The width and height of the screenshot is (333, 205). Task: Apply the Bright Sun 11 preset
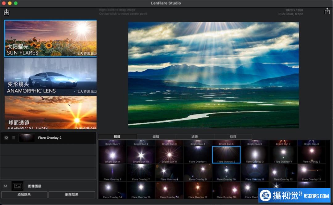[x=170, y=155]
